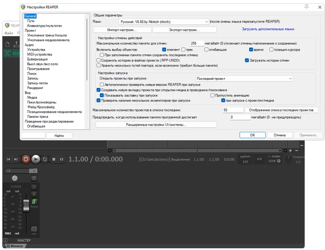Disable the load undo history checkbox
Image resolution: width=325 pixels, height=250 pixels.
[x=247, y=60]
